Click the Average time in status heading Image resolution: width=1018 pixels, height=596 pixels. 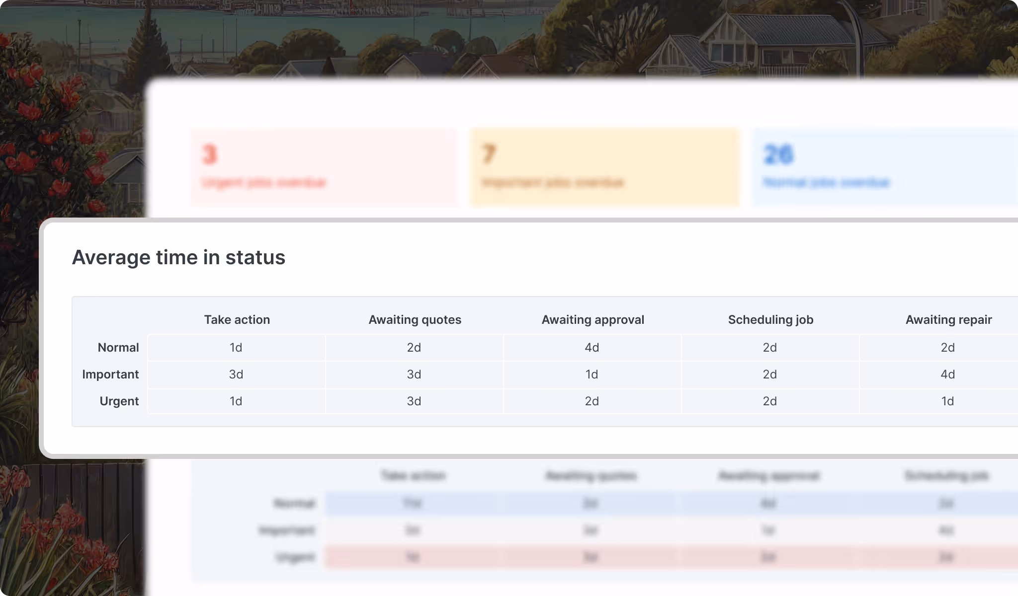(178, 257)
